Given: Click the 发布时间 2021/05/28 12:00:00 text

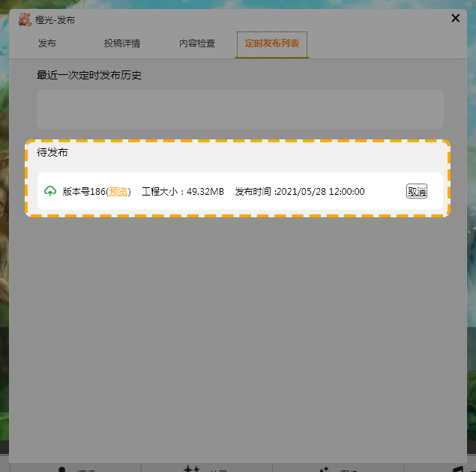Looking at the screenshot, I should (300, 191).
